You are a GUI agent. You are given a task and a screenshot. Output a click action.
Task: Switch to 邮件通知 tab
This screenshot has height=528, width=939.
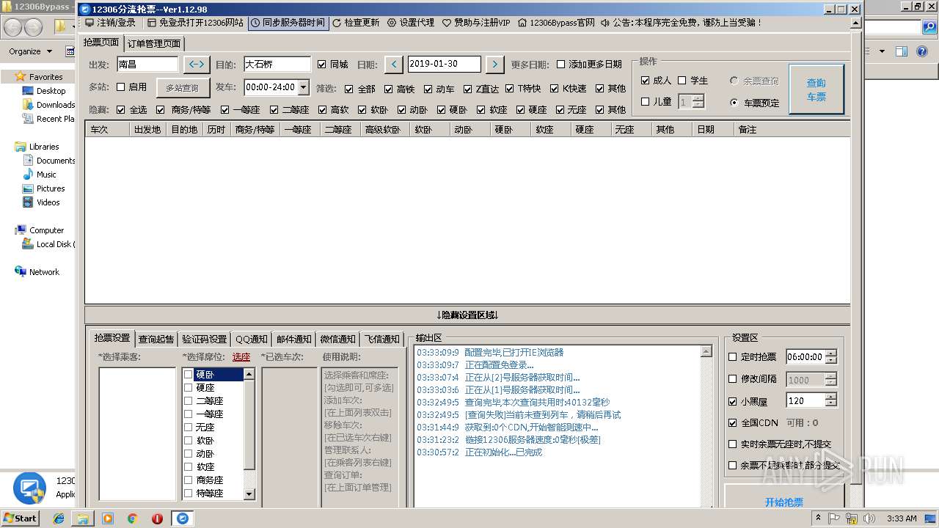click(294, 339)
